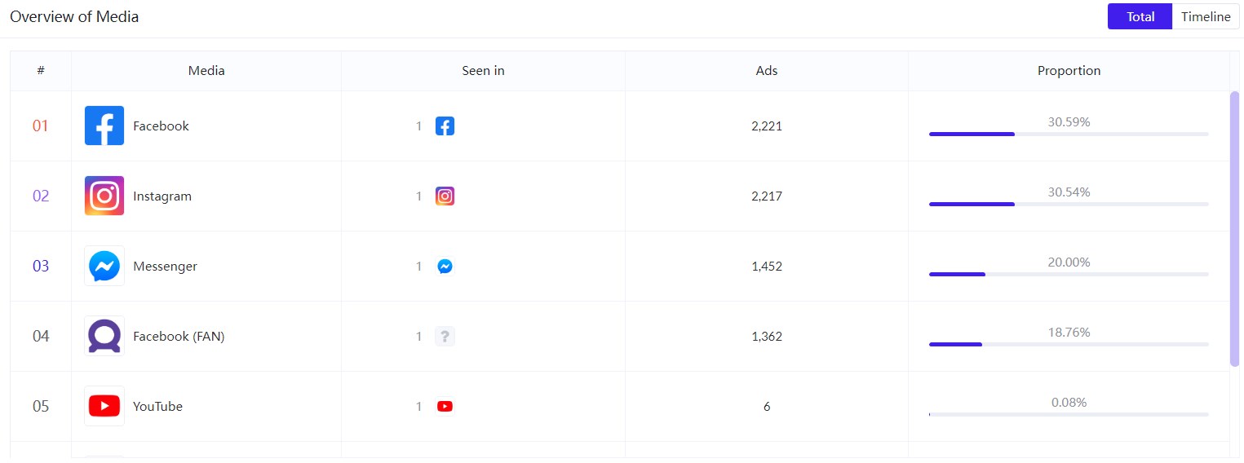Click small Facebook icon in Seen in column

[445, 126]
